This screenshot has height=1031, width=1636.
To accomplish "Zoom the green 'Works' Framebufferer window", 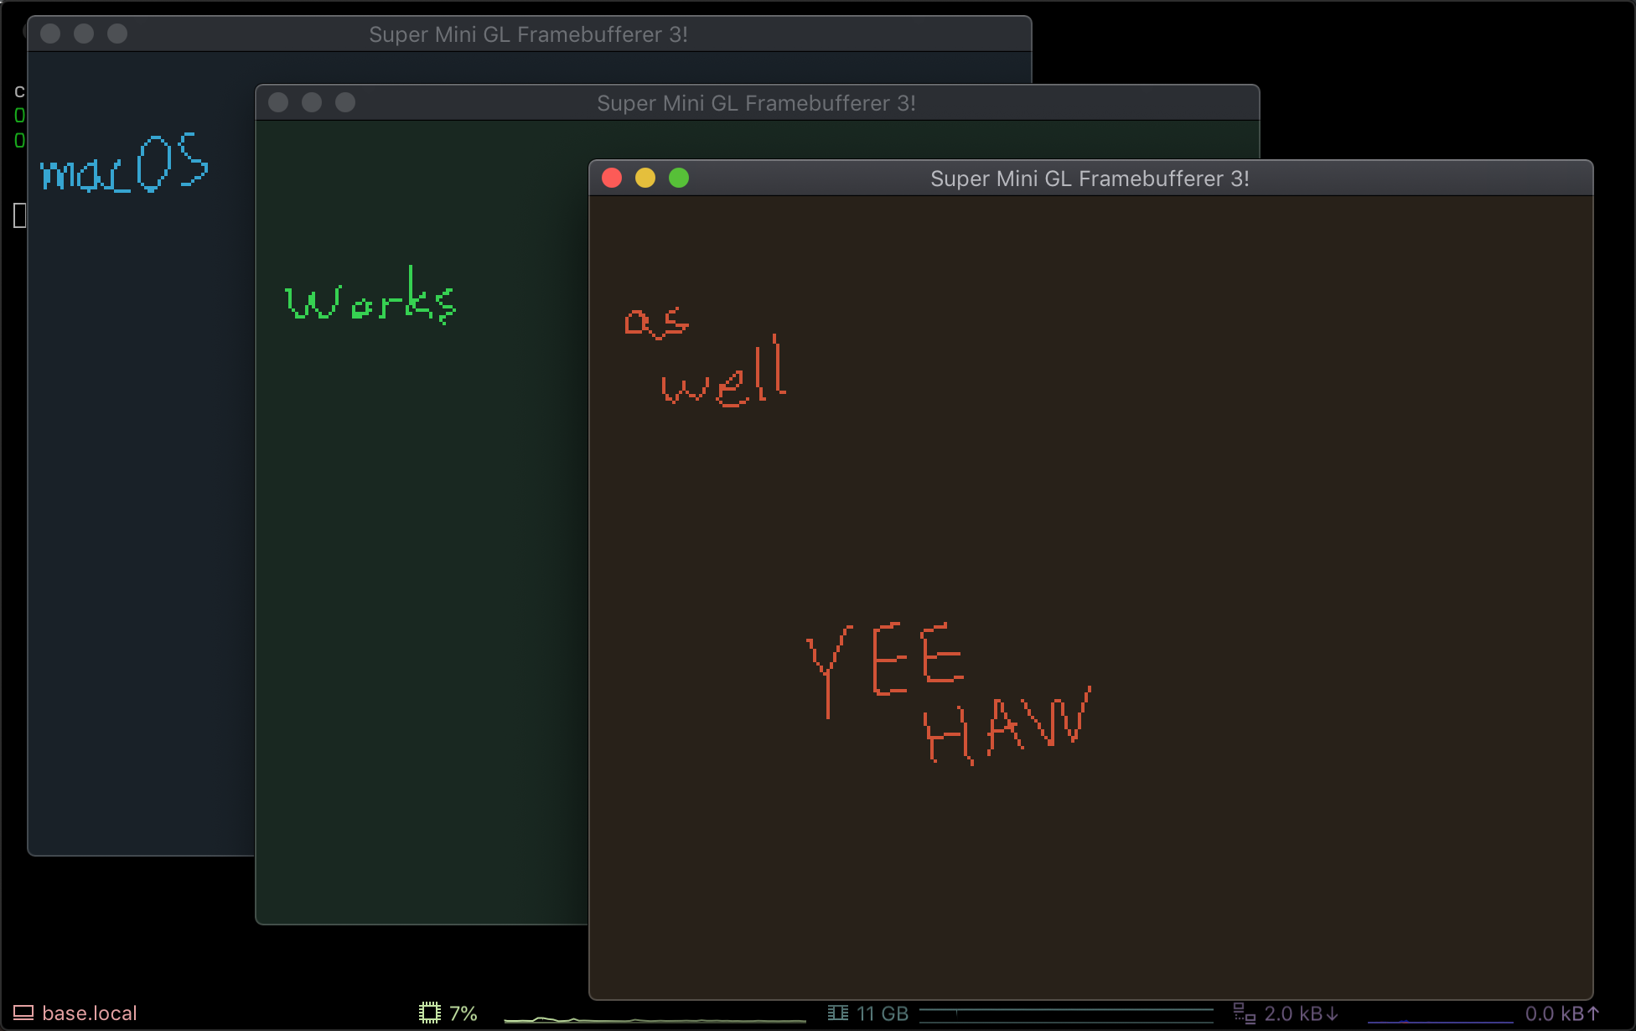I will click(x=345, y=102).
